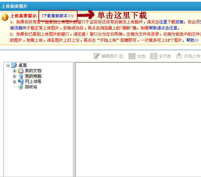Click the 全不选 empty grid icon
The image size is (201, 177).
click(x=154, y=56)
